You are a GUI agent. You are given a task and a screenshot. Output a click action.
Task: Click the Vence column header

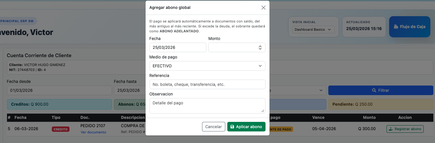point(318,118)
